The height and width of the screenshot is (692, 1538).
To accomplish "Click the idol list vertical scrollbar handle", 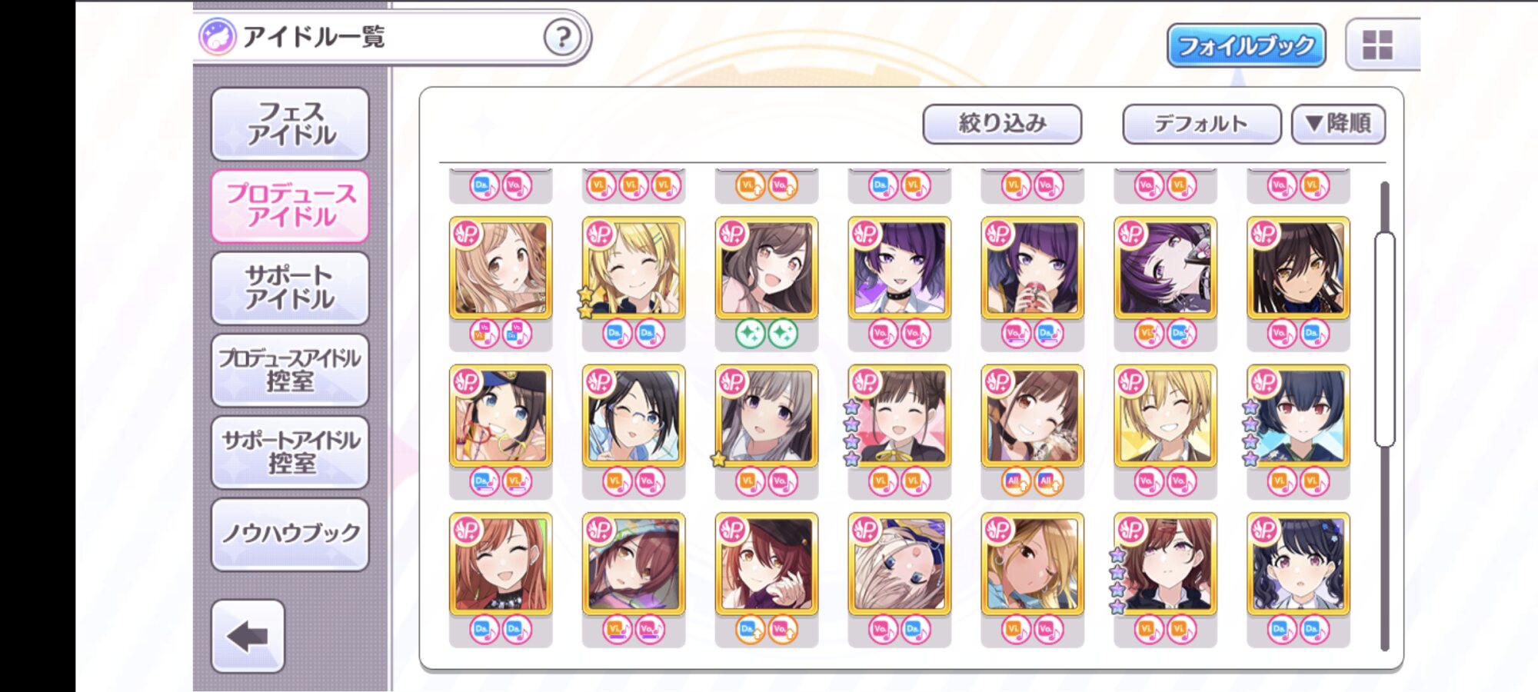I will [1384, 338].
